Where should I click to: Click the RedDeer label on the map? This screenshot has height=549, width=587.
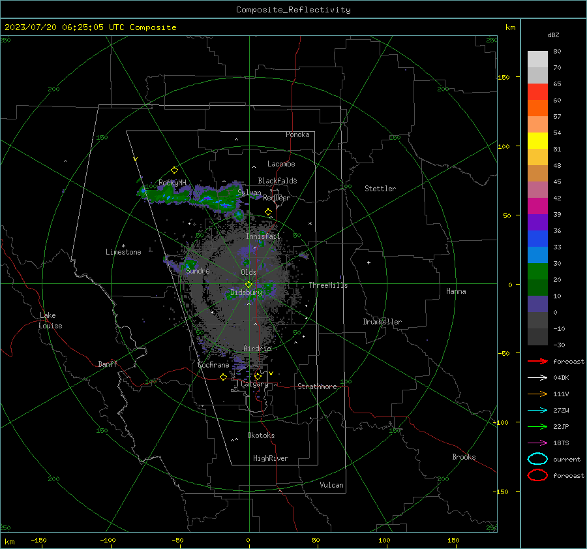coord(277,198)
